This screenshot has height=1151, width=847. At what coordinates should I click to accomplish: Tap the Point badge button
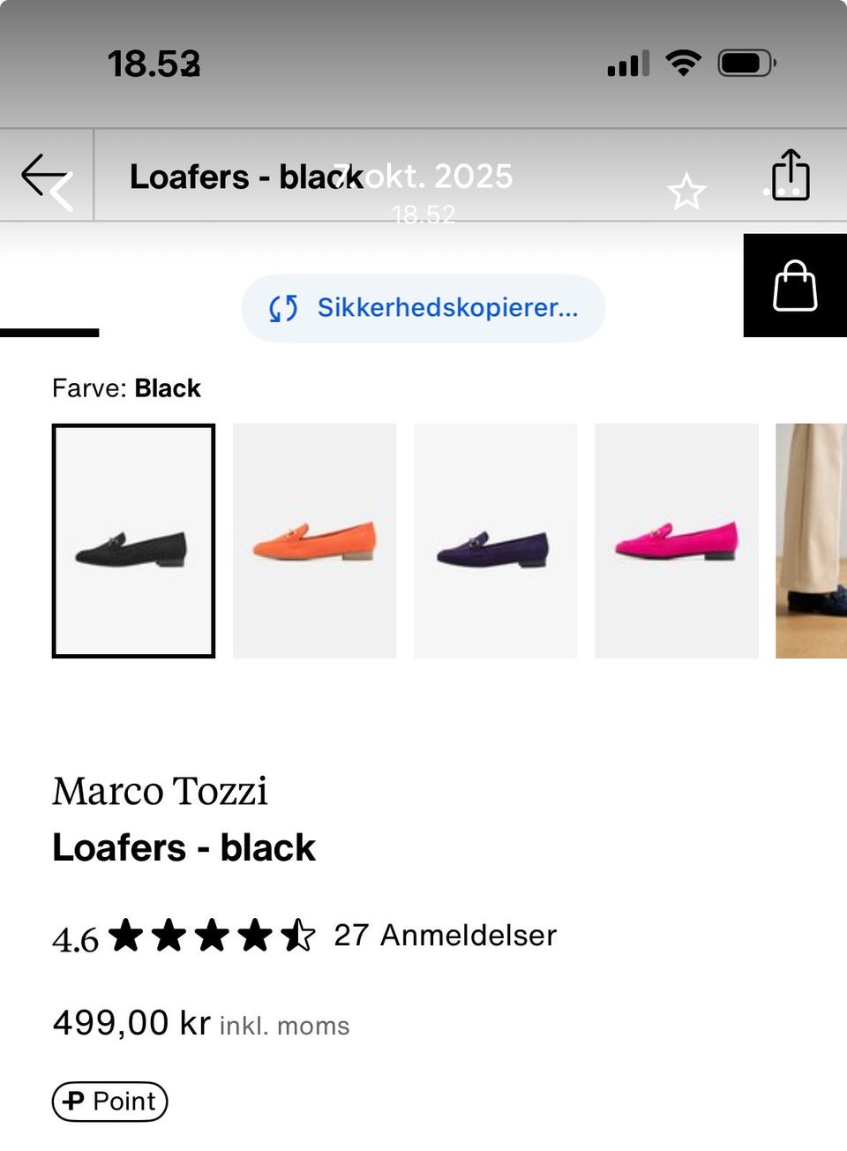109,1101
